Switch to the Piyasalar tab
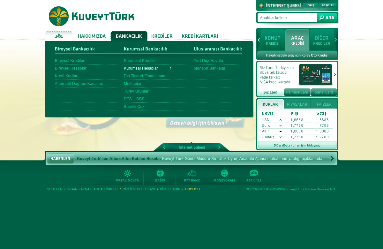Viewport: 383px width, 249px height. tap(297, 104)
